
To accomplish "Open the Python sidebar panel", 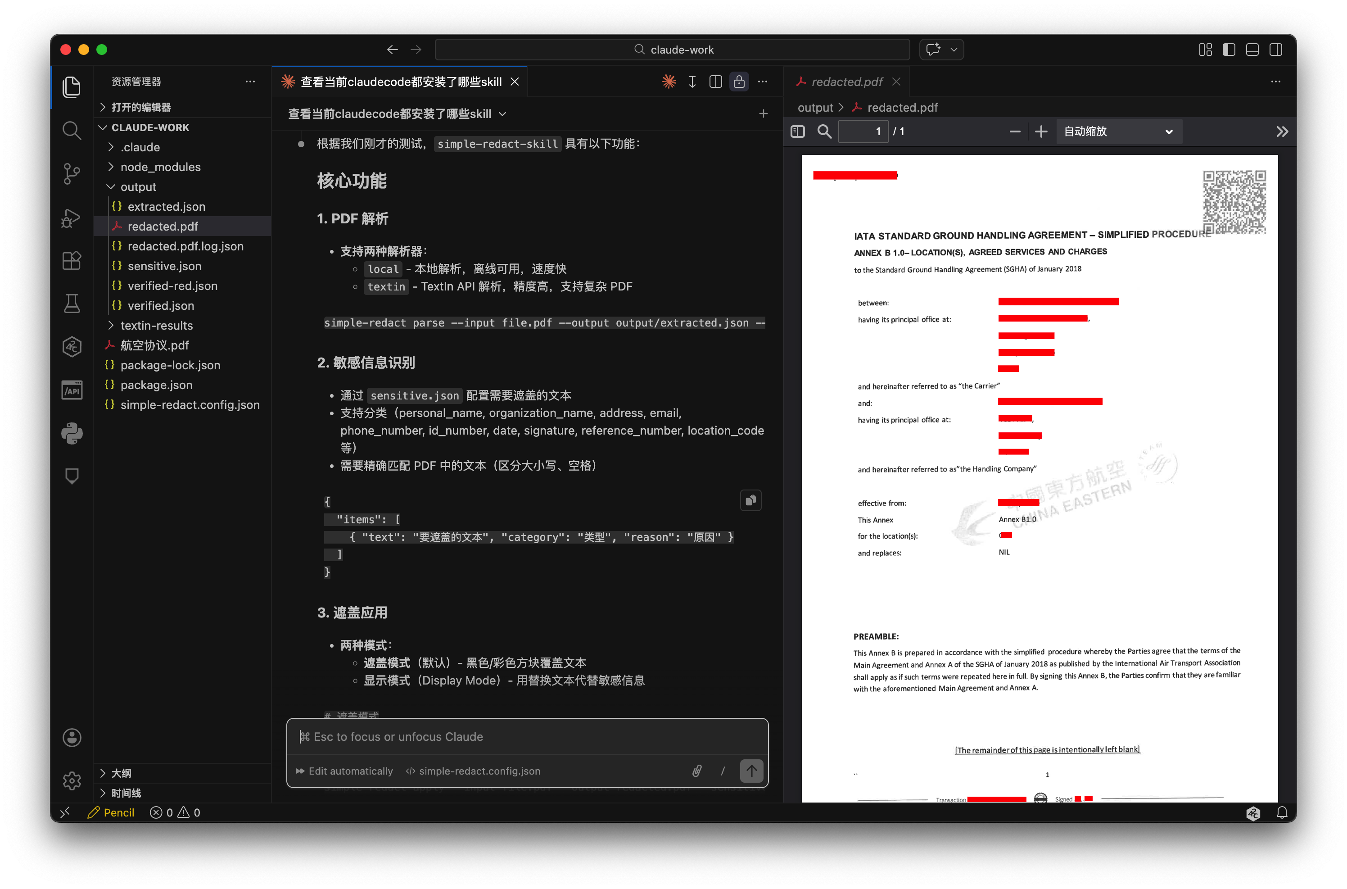I will click(x=72, y=433).
